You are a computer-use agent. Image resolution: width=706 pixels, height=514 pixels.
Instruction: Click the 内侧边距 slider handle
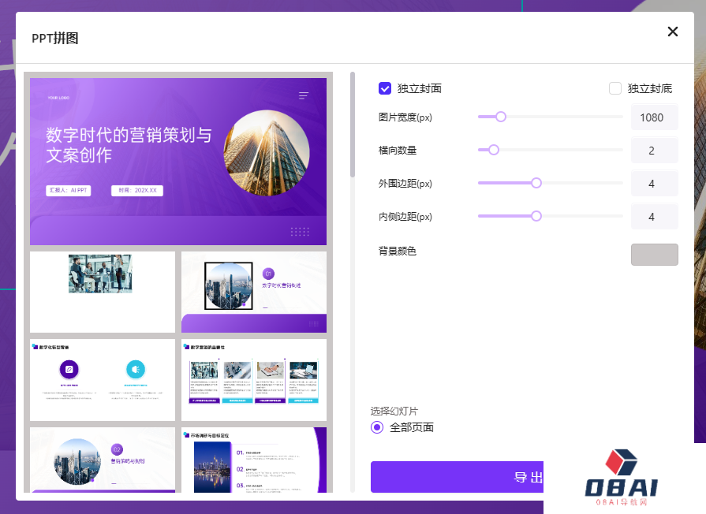[537, 215]
